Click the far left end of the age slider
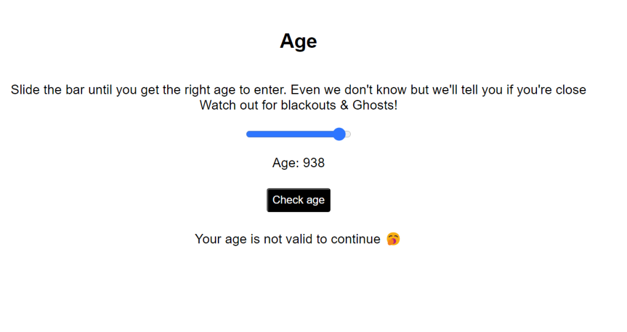Viewport: 627px width, 332px height. (248, 134)
